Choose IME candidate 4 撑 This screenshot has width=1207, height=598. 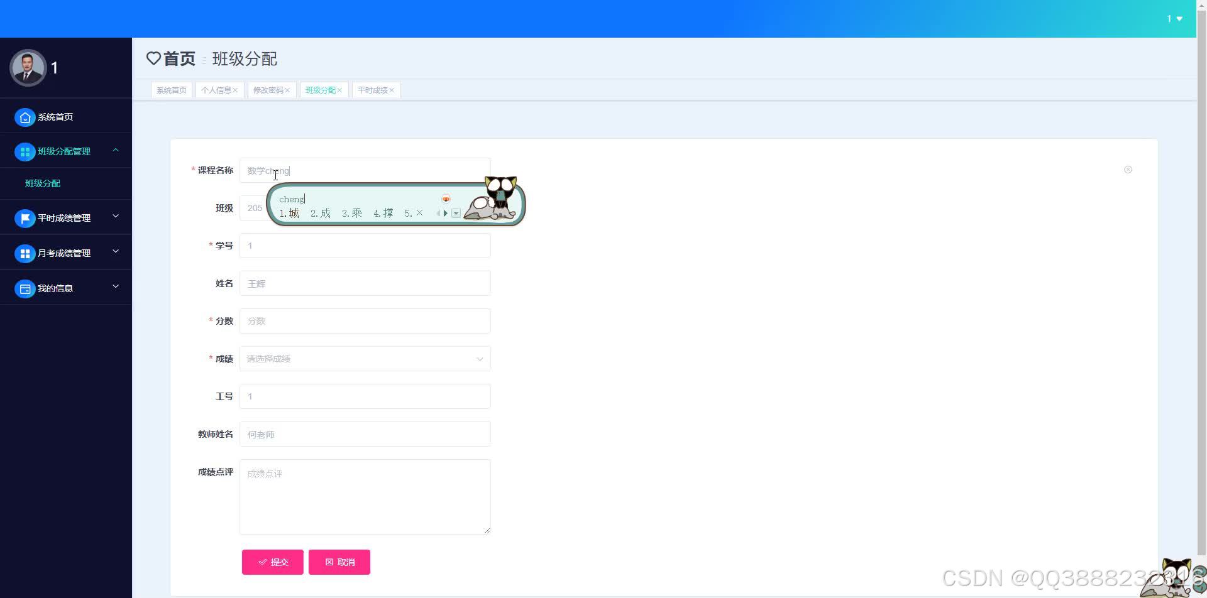click(x=383, y=214)
